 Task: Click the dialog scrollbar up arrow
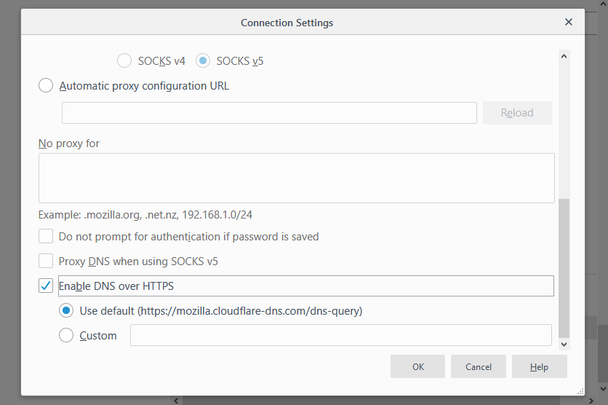tap(564, 55)
